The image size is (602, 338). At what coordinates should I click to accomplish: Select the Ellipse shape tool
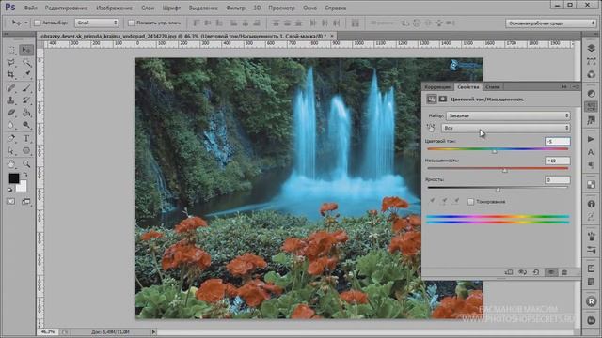click(x=26, y=150)
